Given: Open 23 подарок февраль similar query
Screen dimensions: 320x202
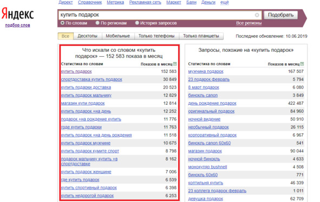Looking at the screenshot, I should (x=209, y=79).
